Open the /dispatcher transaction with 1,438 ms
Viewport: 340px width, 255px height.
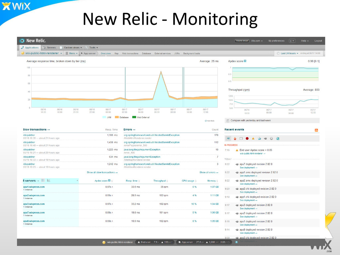tap(29, 142)
